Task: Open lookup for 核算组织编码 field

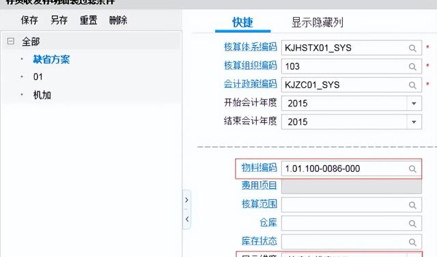Action: tap(412, 67)
